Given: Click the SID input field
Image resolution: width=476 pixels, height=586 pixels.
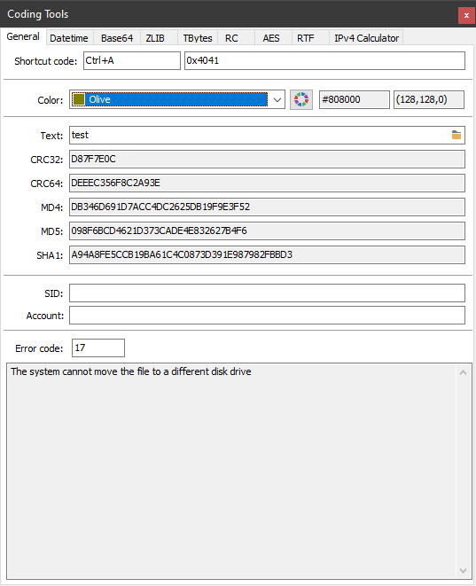Looking at the screenshot, I should coord(267,293).
